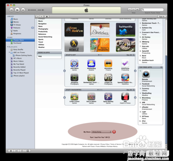Image resolution: width=173 pixels, height=161 pixels.
Task: Click the Fast Forward button
Action: (x=23, y=10)
